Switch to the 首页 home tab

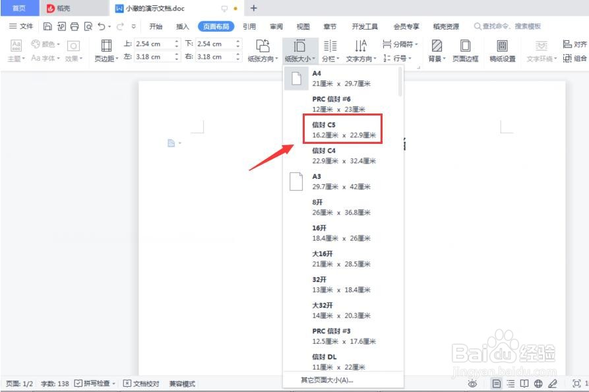coord(20,8)
